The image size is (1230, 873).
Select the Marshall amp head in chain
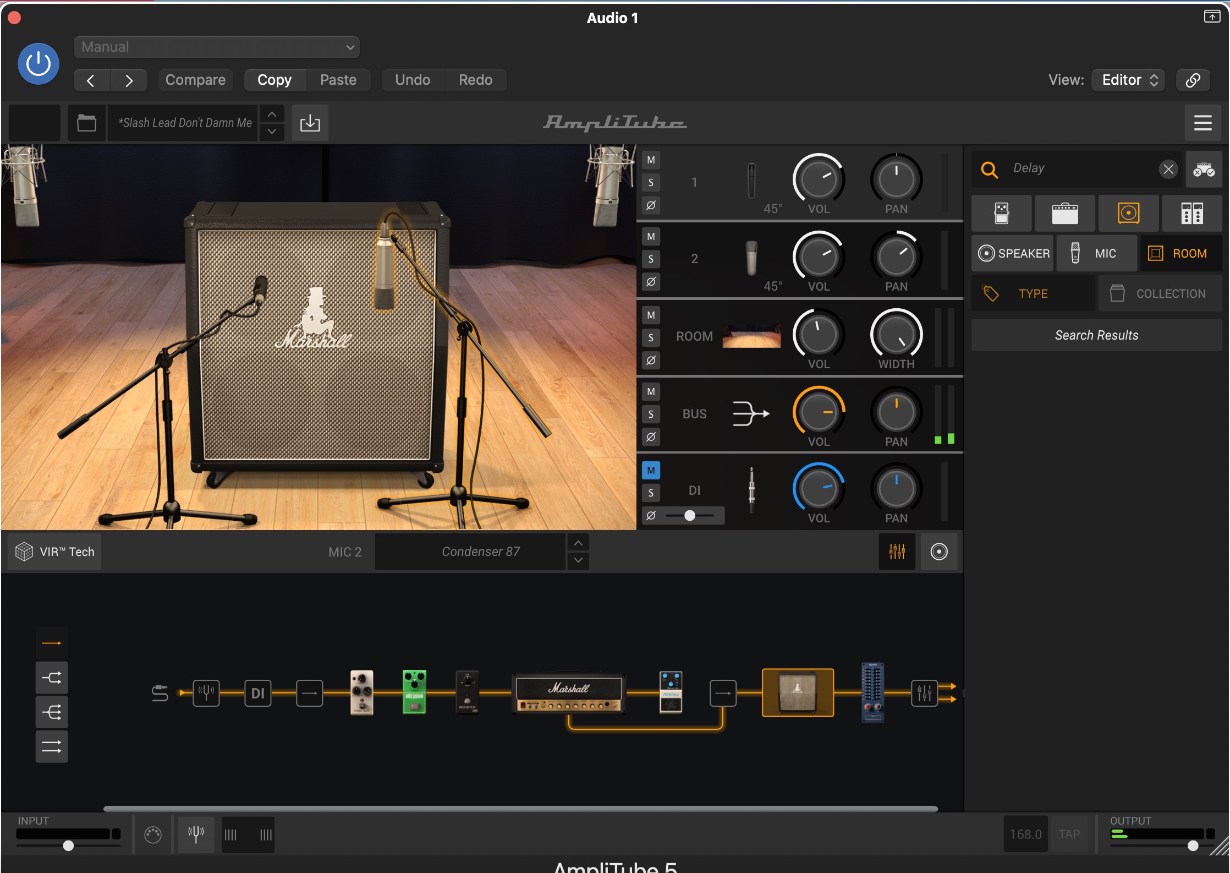[569, 694]
